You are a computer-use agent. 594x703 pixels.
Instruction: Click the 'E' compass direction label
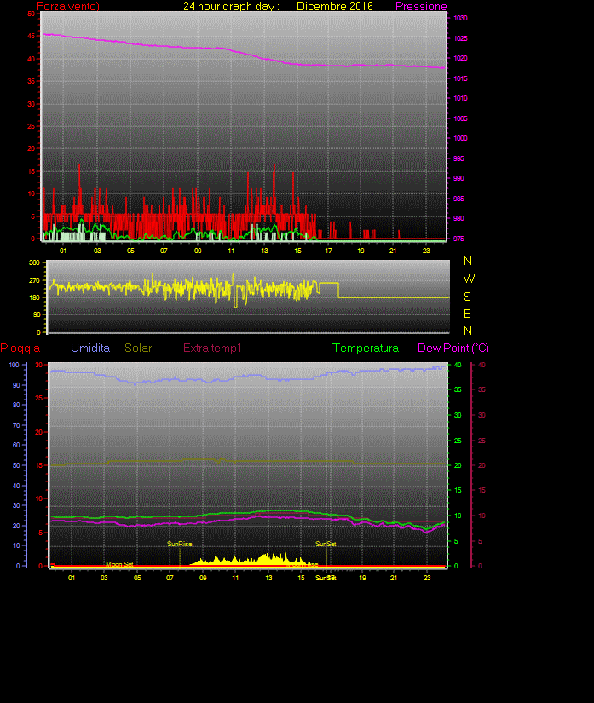[x=467, y=314]
